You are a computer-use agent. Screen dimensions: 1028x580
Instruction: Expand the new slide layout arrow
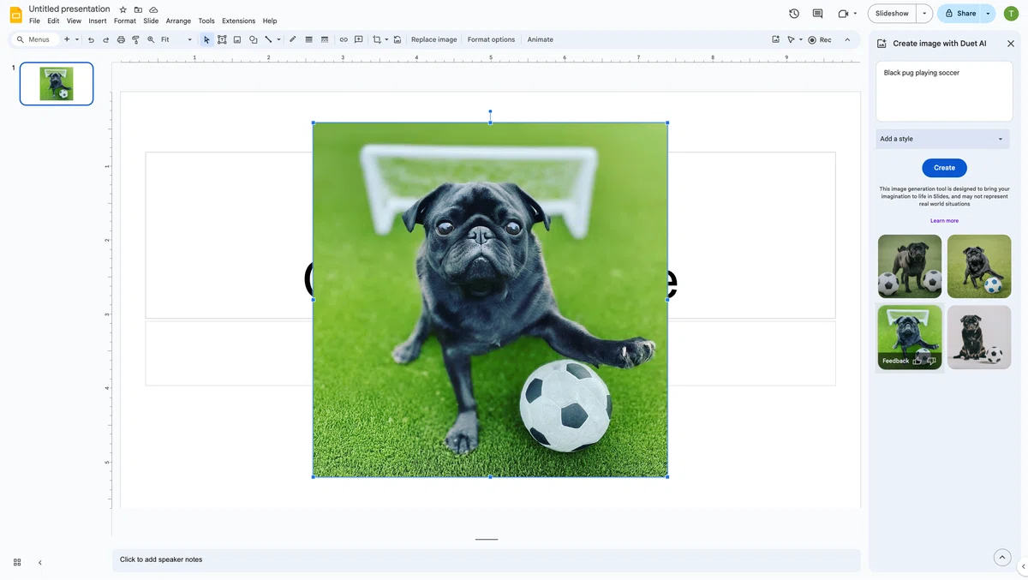click(77, 39)
